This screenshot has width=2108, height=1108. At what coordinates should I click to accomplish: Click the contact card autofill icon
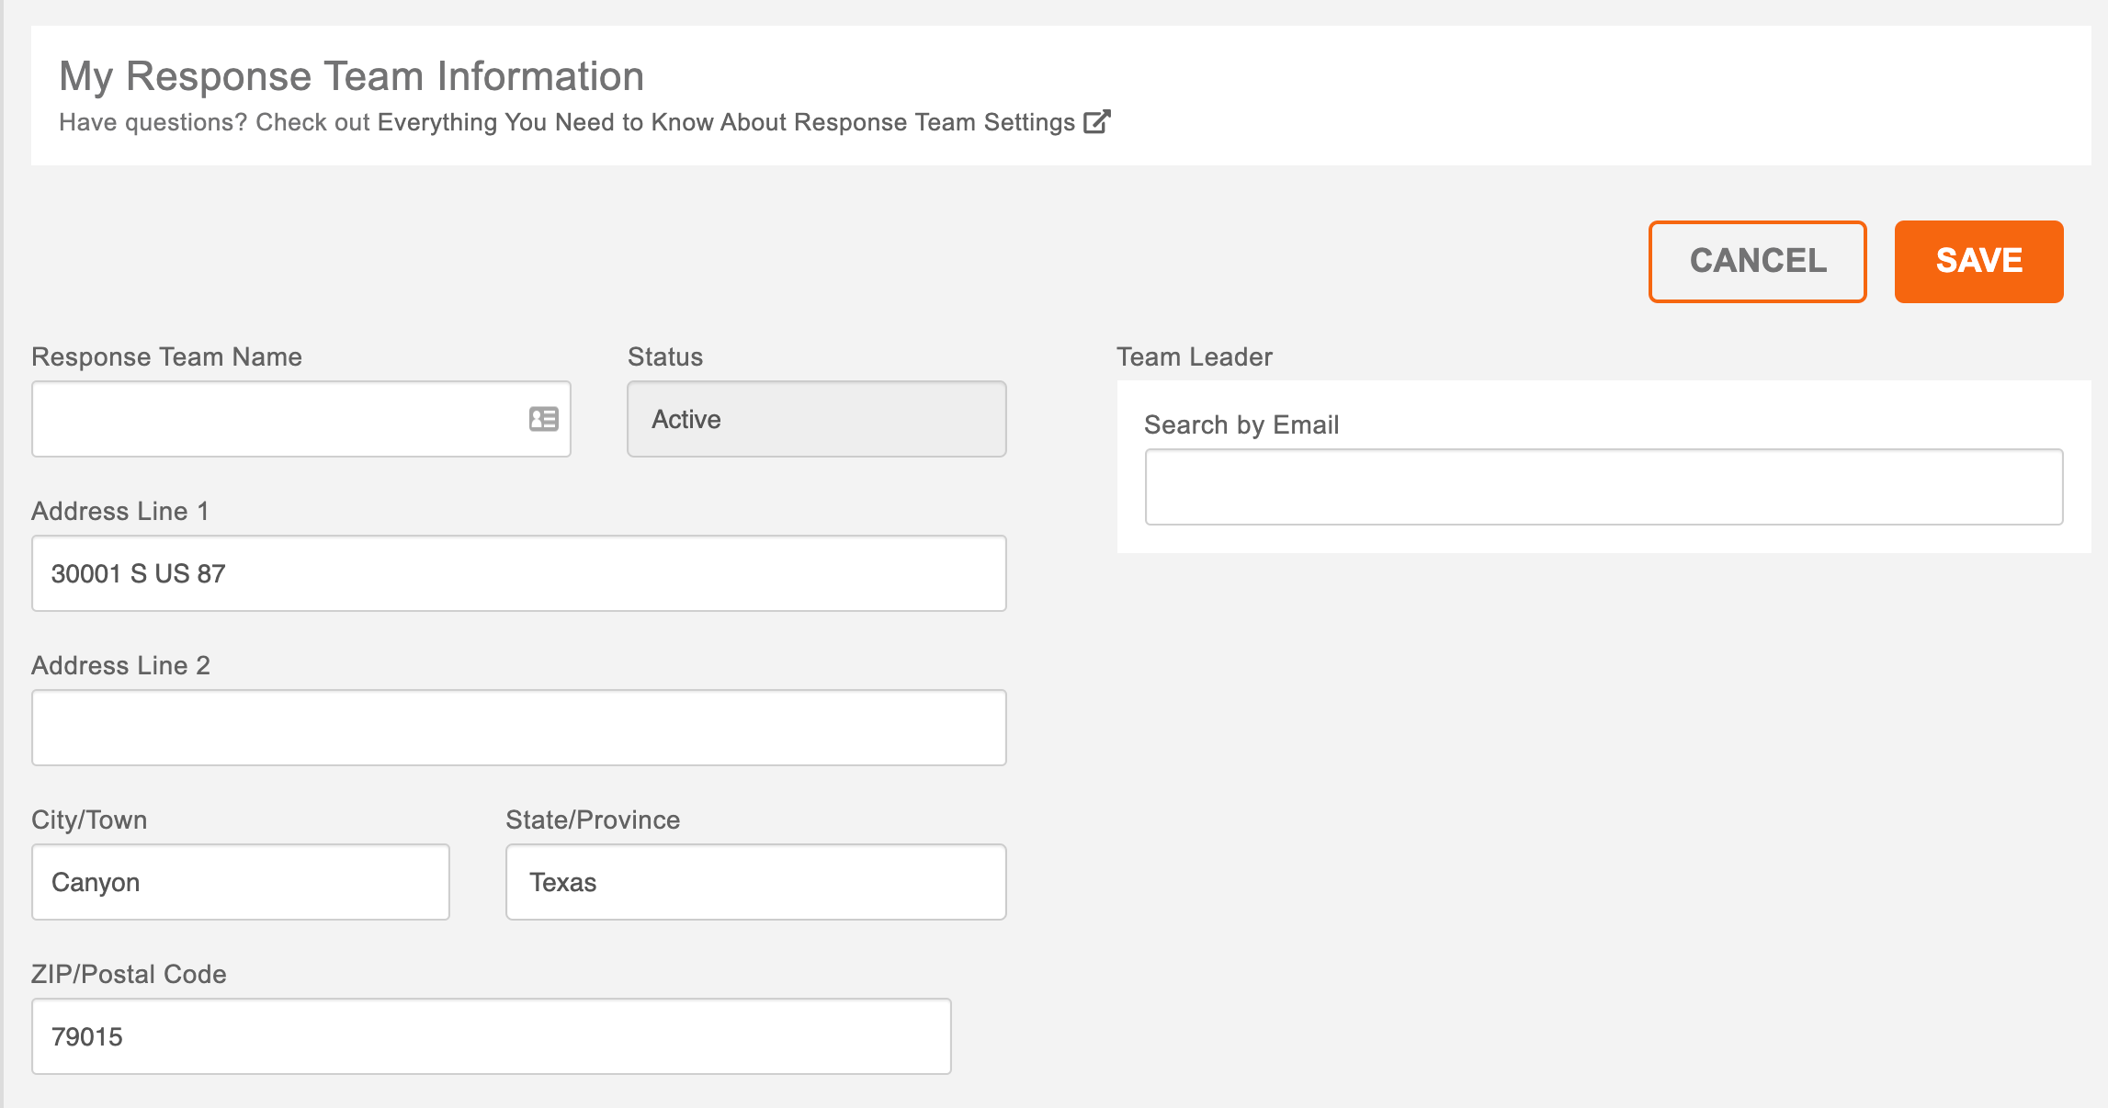click(543, 419)
